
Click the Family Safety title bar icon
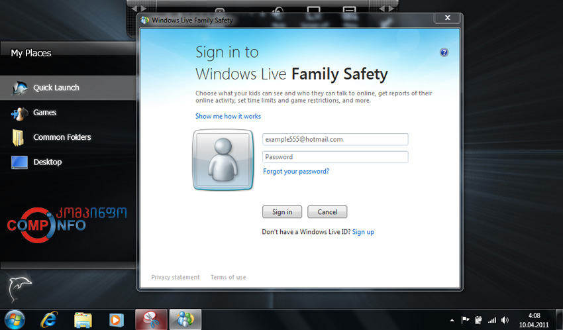(x=144, y=20)
